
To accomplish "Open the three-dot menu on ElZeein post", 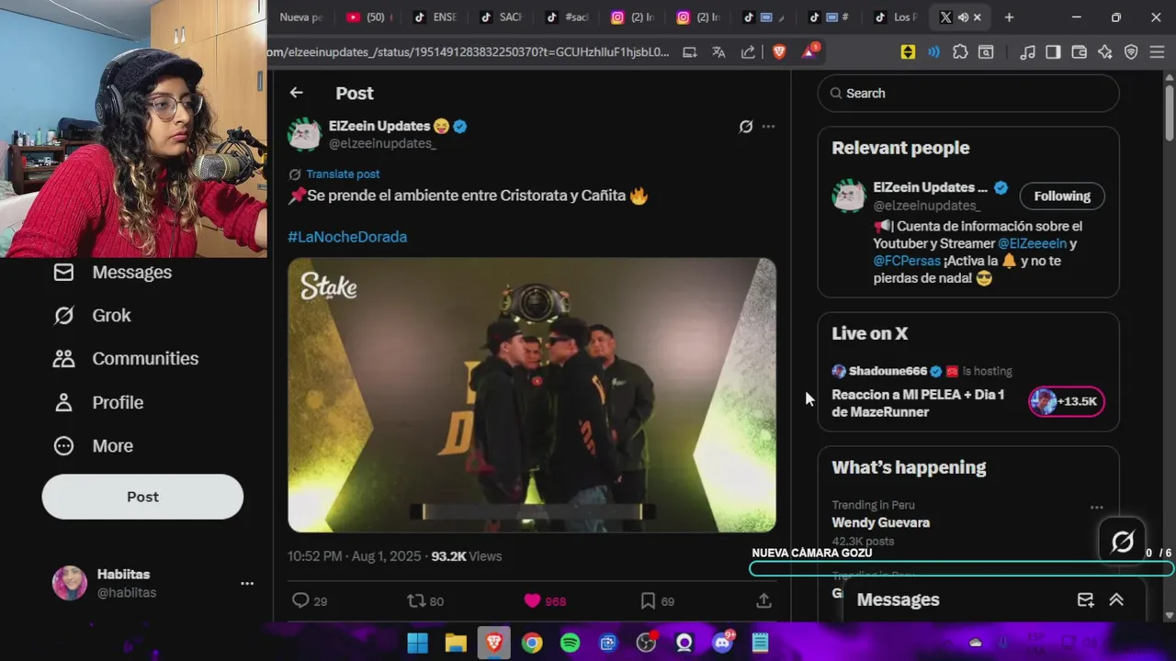I will coord(768,127).
